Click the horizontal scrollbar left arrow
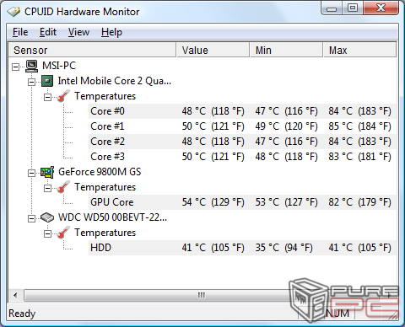 [x=15, y=295]
